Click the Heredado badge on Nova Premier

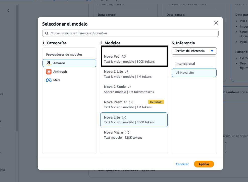(x=156, y=102)
